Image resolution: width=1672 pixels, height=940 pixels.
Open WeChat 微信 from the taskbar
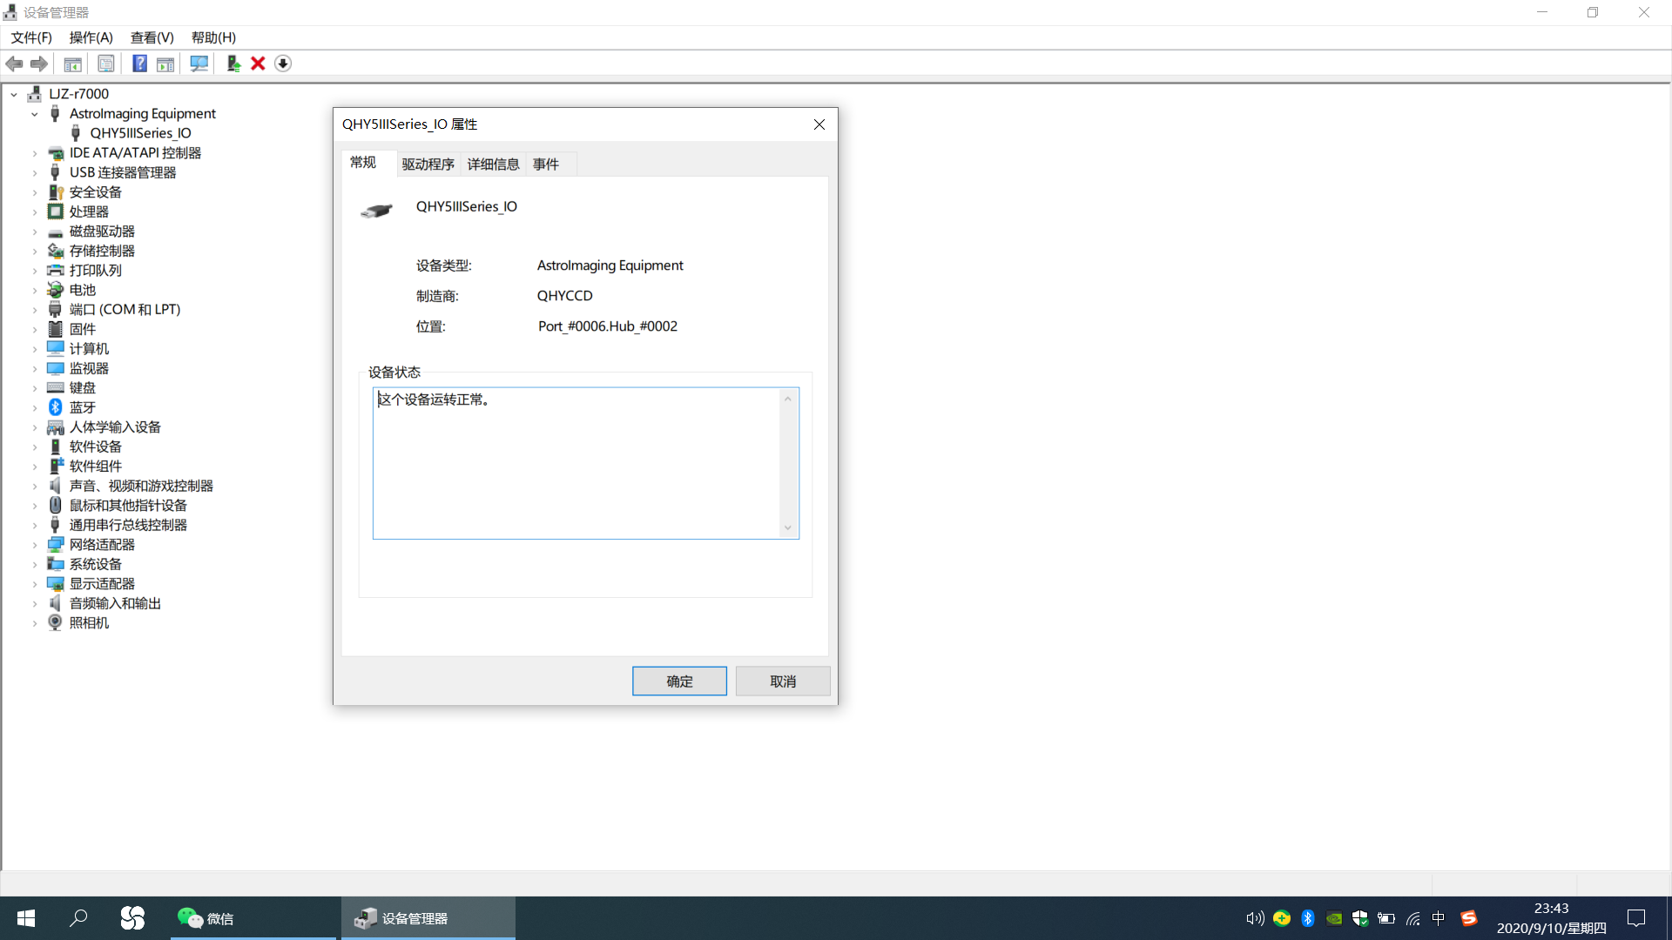pyautogui.click(x=252, y=918)
